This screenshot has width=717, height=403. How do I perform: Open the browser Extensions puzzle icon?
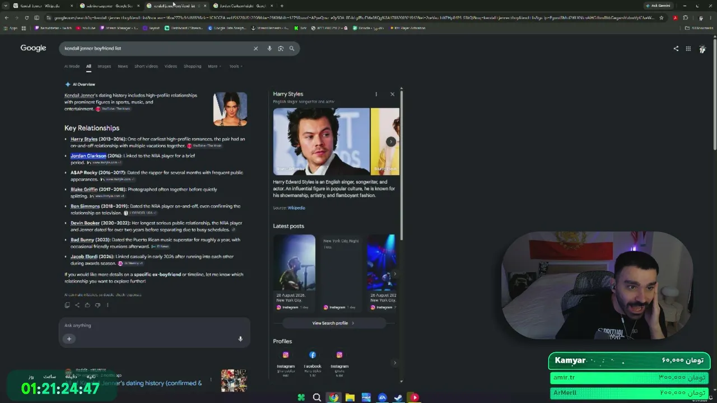point(685,18)
